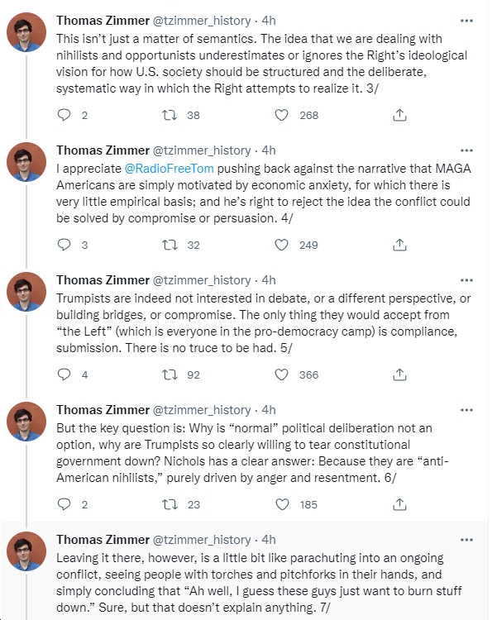This screenshot has height=620, width=492.
Task: Like the tweet with 185 likes
Action: pos(282,504)
